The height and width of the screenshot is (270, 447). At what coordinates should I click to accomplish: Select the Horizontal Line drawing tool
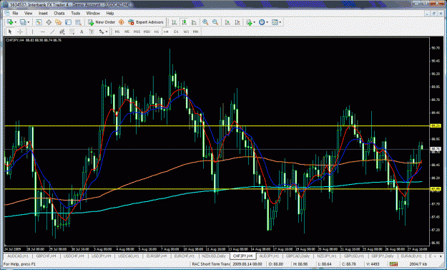(x=42, y=32)
